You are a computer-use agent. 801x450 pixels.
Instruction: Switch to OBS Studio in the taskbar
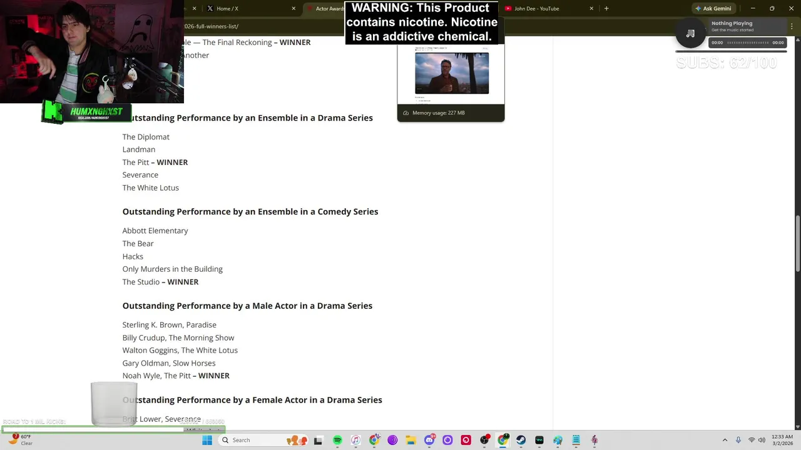tap(484, 440)
